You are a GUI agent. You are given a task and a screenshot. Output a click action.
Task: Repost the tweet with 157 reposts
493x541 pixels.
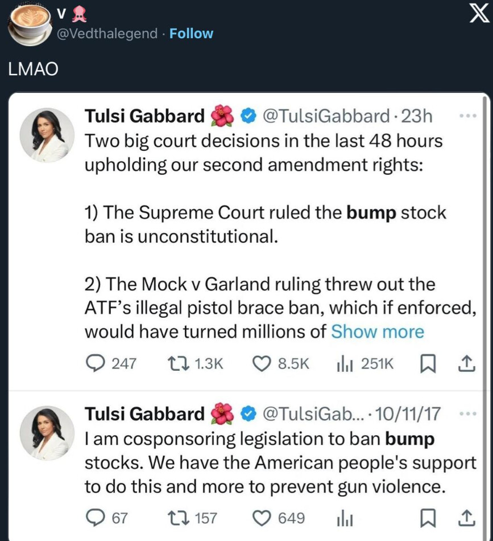[173, 518]
